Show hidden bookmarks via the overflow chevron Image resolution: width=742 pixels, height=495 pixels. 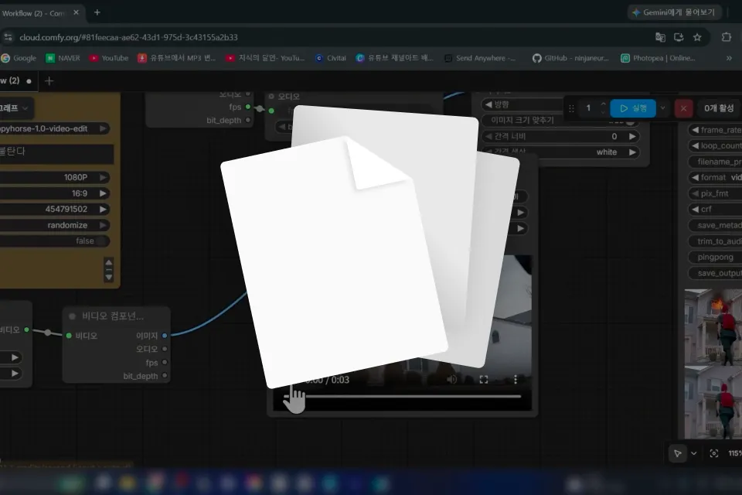coord(729,58)
